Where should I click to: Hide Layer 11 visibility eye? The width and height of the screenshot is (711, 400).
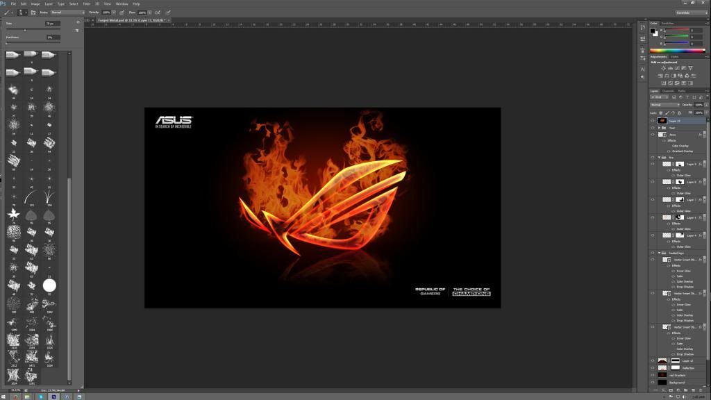coord(653,121)
